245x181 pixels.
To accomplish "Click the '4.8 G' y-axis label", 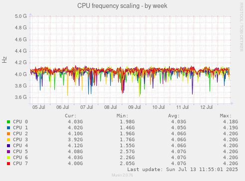I will 20,28.
